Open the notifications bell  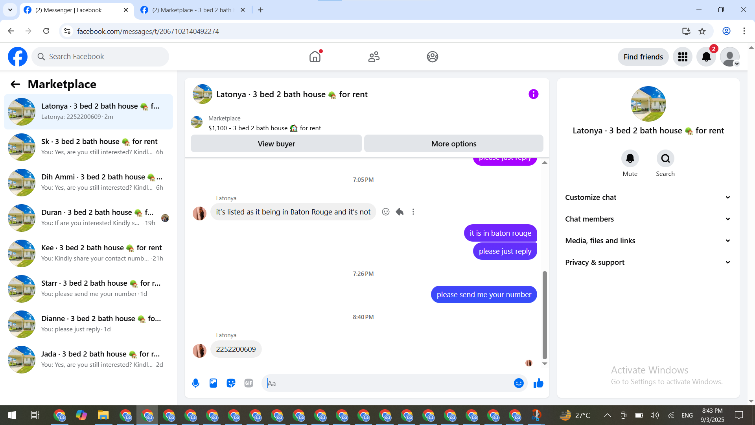(x=706, y=57)
